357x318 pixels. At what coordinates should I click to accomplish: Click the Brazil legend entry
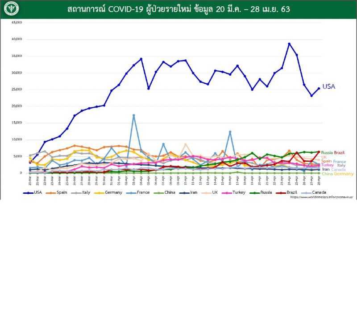pyautogui.click(x=286, y=192)
